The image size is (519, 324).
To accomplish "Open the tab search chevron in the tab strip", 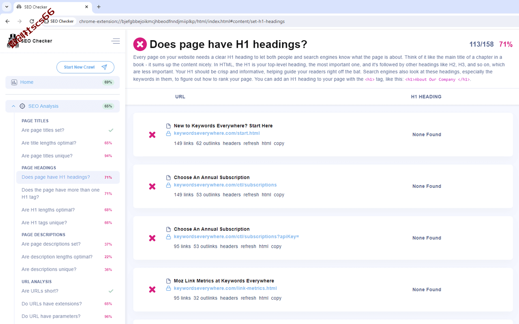I will 7,7.
